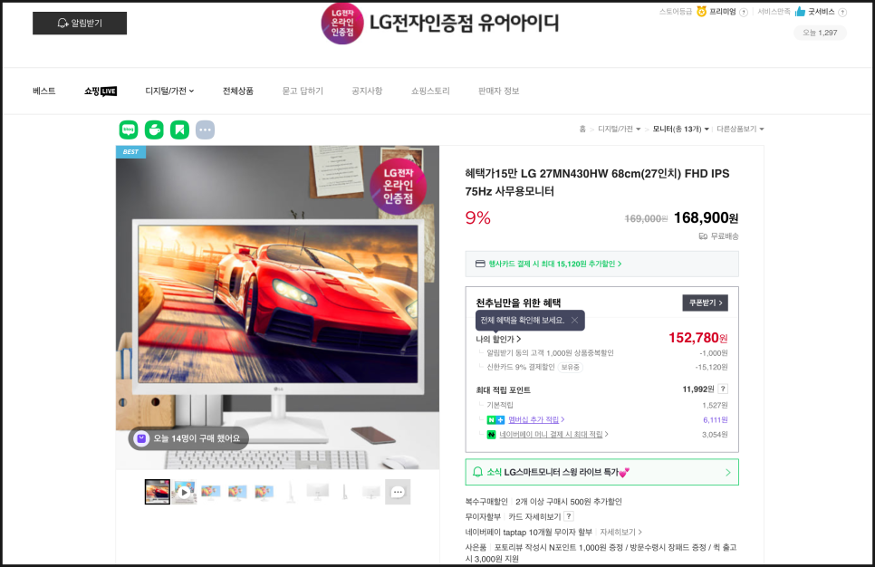Expand the 디지털/가전 category menu
This screenshot has width=875, height=567.
click(x=169, y=91)
